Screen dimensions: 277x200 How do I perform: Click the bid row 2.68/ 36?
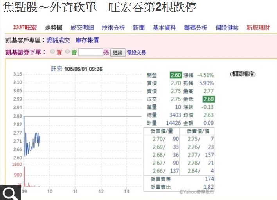point(166,155)
